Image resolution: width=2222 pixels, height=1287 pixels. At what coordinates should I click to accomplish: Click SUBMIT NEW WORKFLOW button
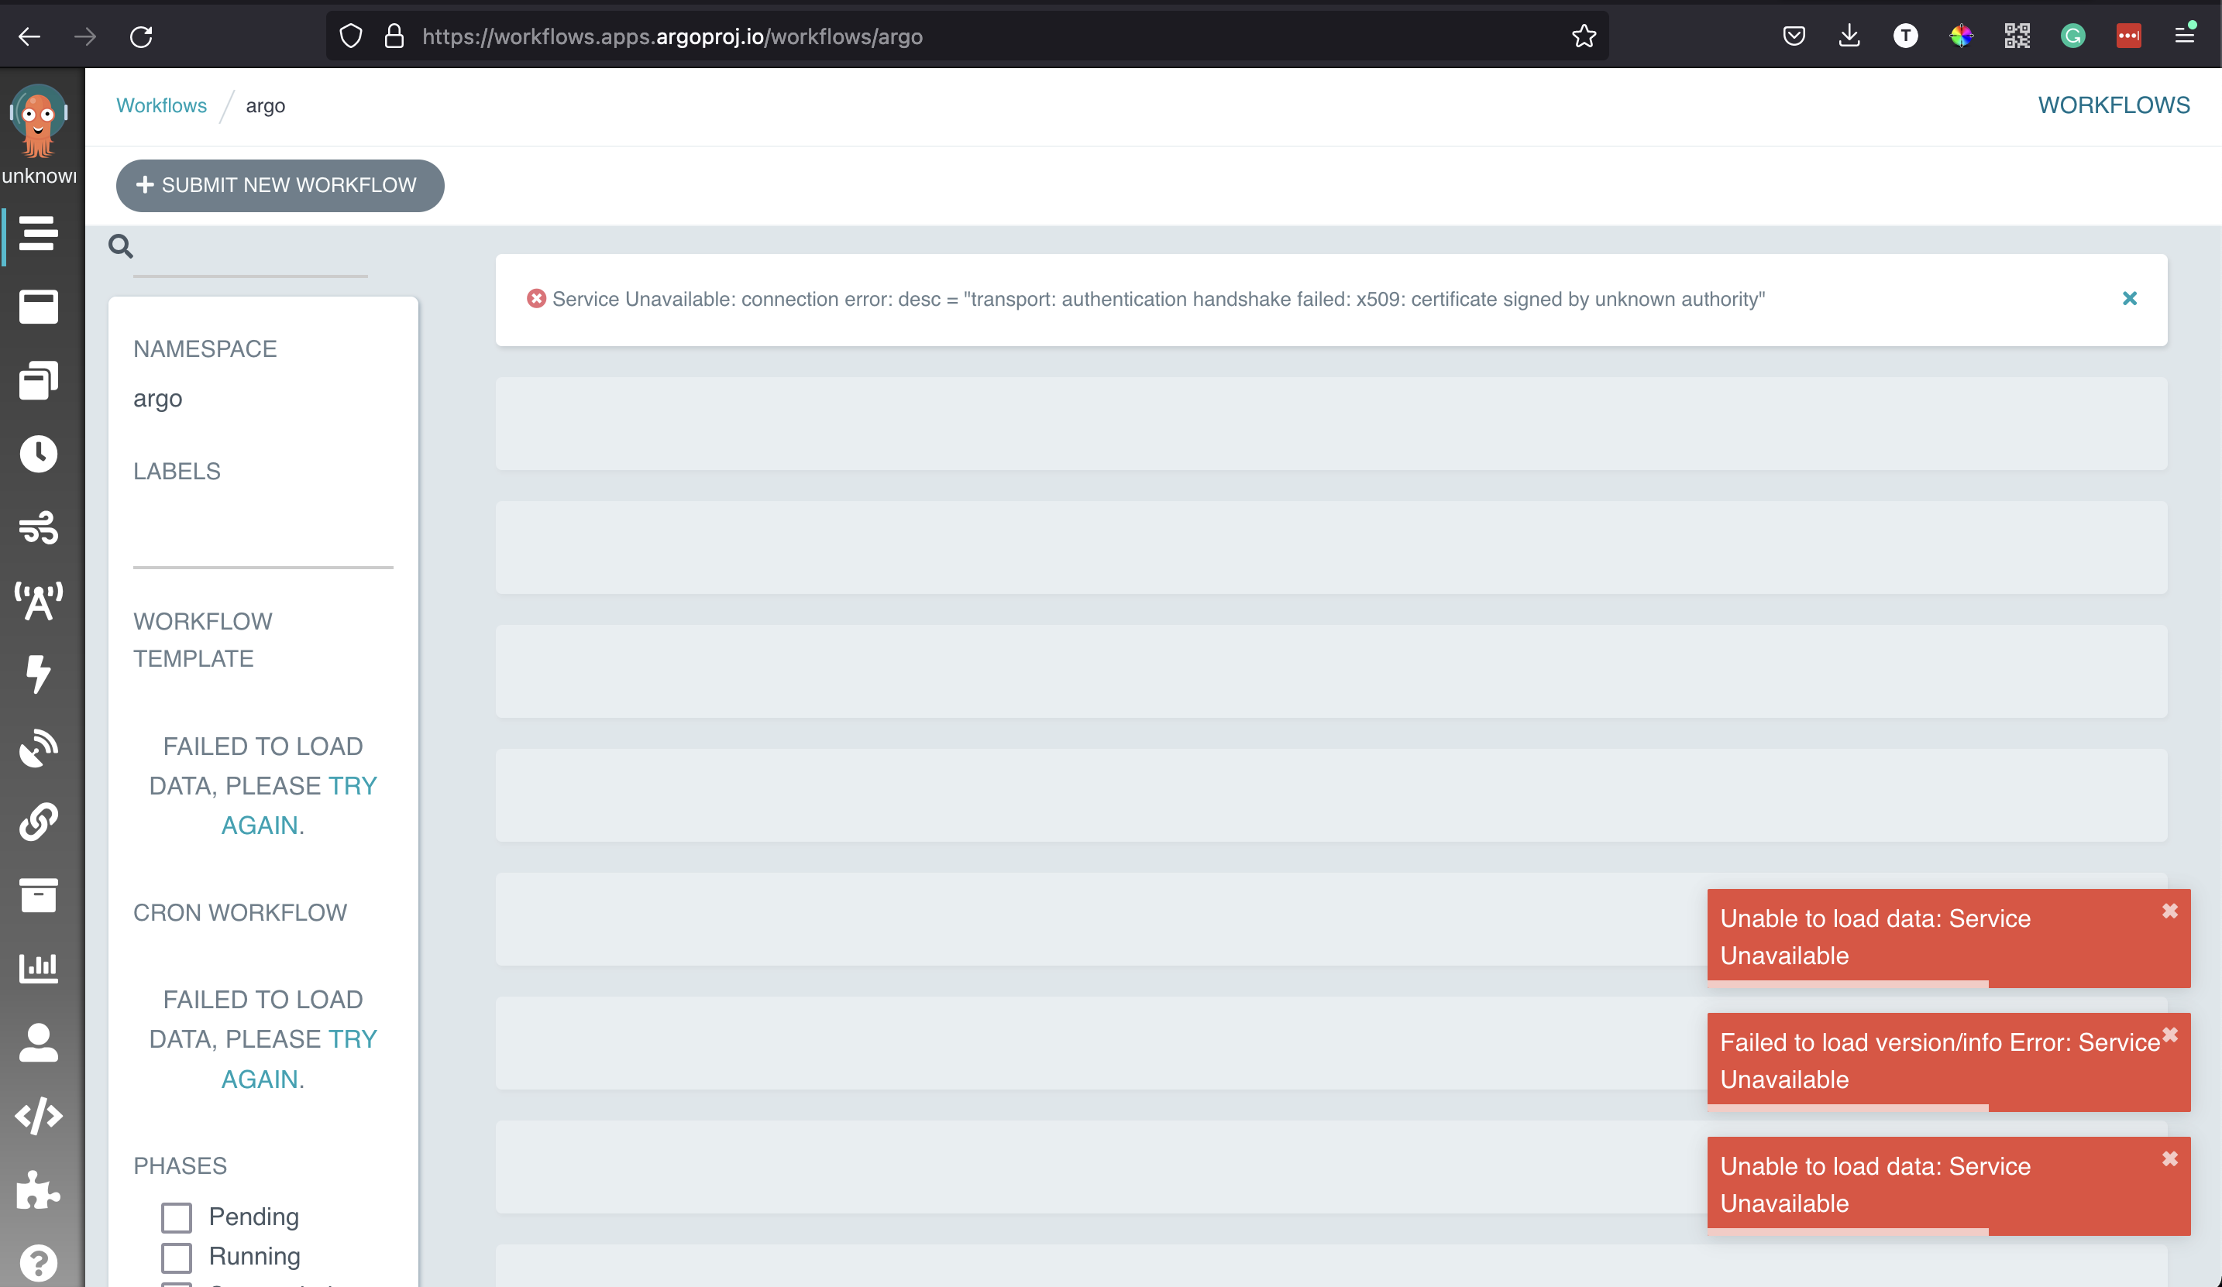point(280,185)
